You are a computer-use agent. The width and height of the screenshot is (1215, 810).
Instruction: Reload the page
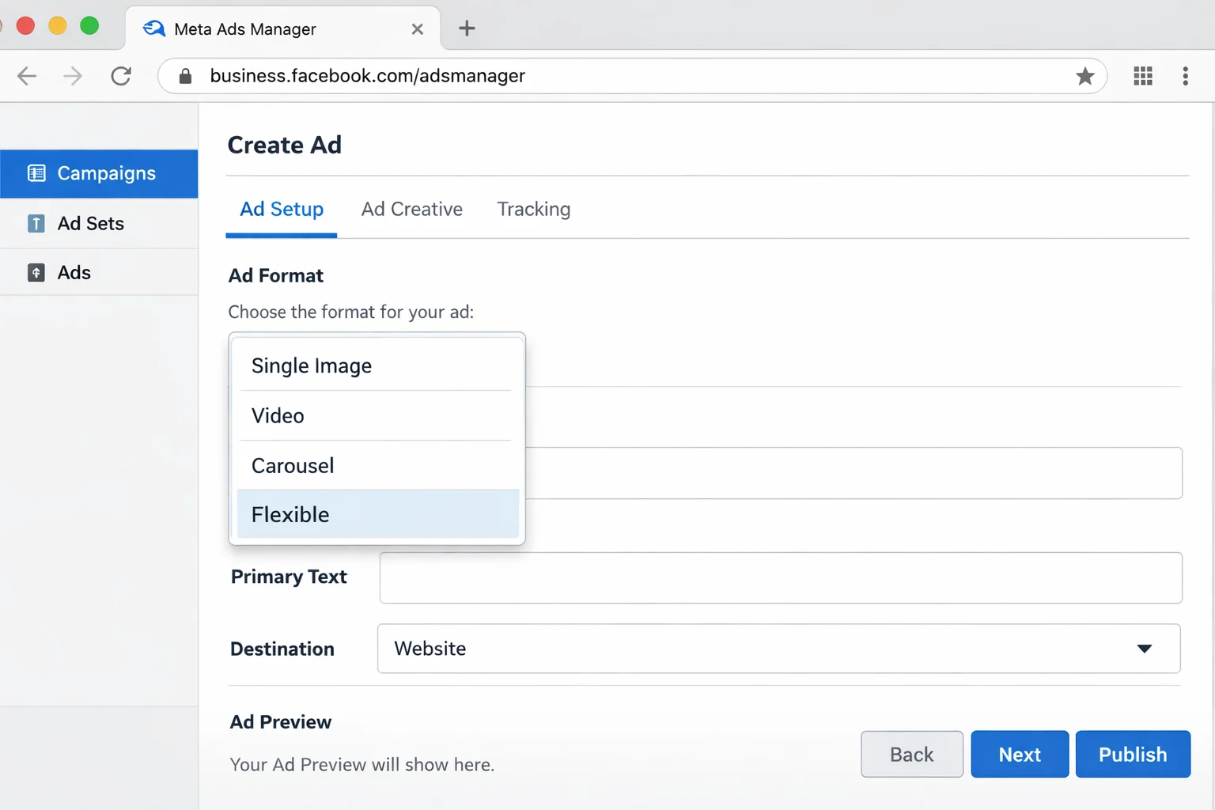(x=120, y=76)
